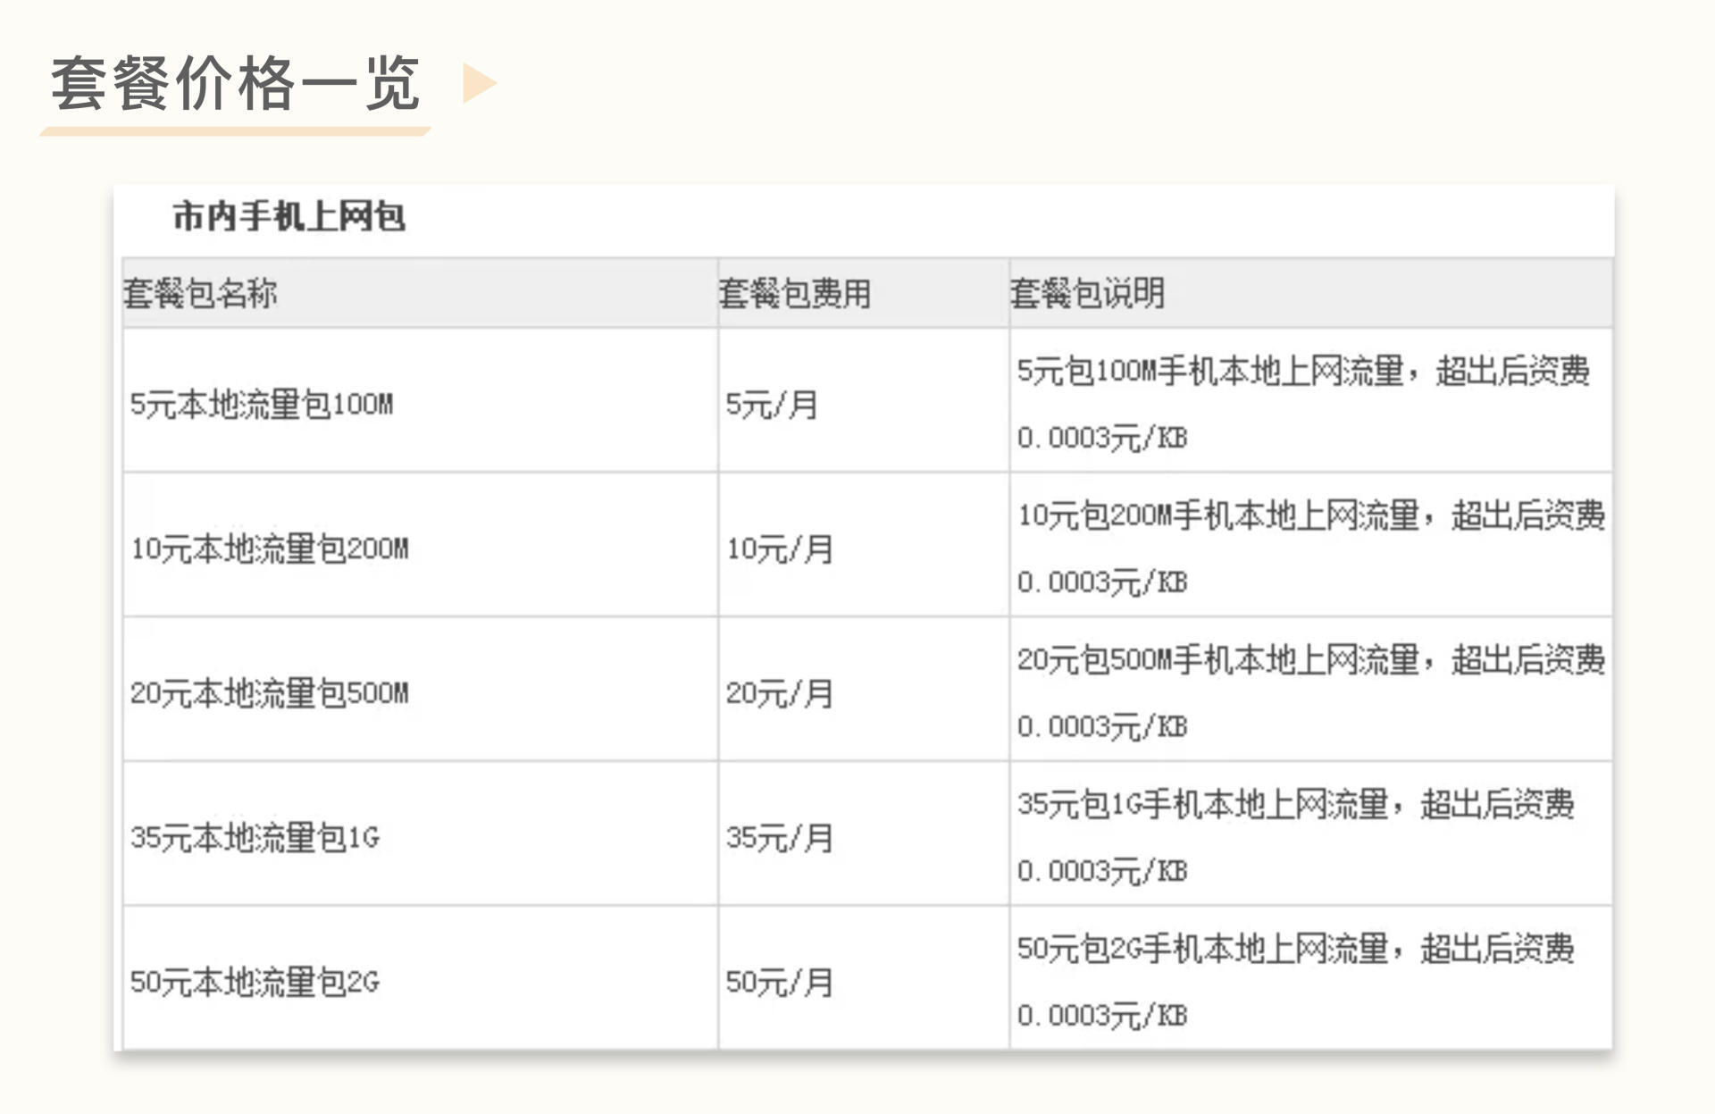Screen dimensions: 1715x1114
Task: Click the 套餐包名称 column header
Action: coord(200,293)
